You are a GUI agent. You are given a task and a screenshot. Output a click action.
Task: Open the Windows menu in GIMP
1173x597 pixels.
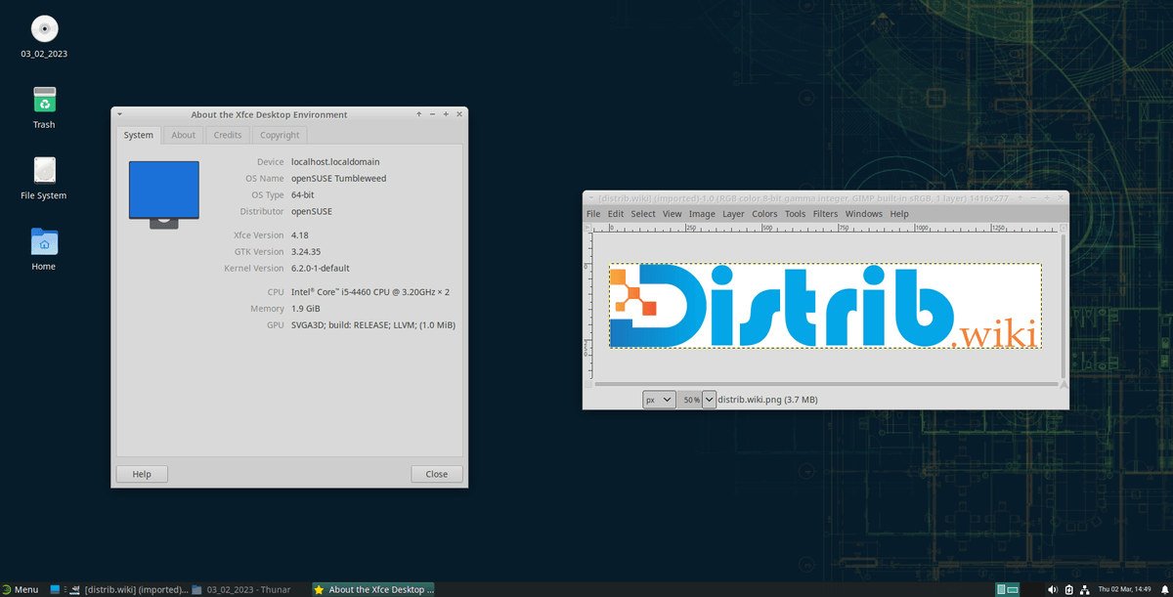(864, 214)
